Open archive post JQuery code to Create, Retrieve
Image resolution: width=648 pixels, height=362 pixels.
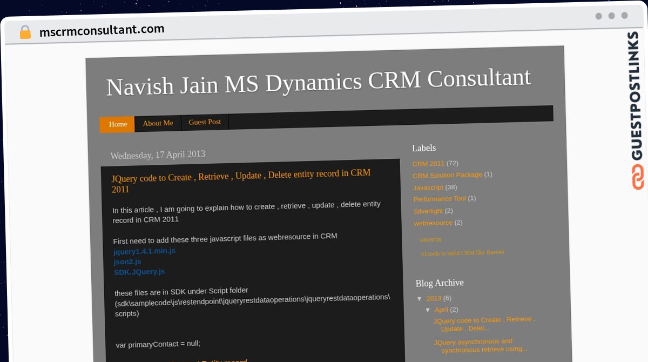pyautogui.click(x=484, y=324)
